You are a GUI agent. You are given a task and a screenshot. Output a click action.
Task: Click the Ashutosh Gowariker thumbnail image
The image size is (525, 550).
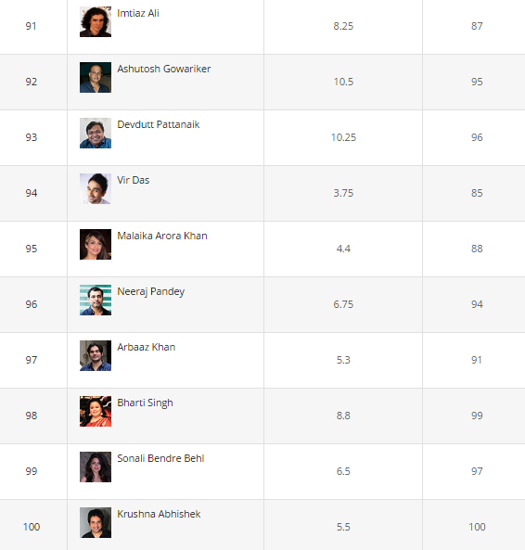click(96, 78)
